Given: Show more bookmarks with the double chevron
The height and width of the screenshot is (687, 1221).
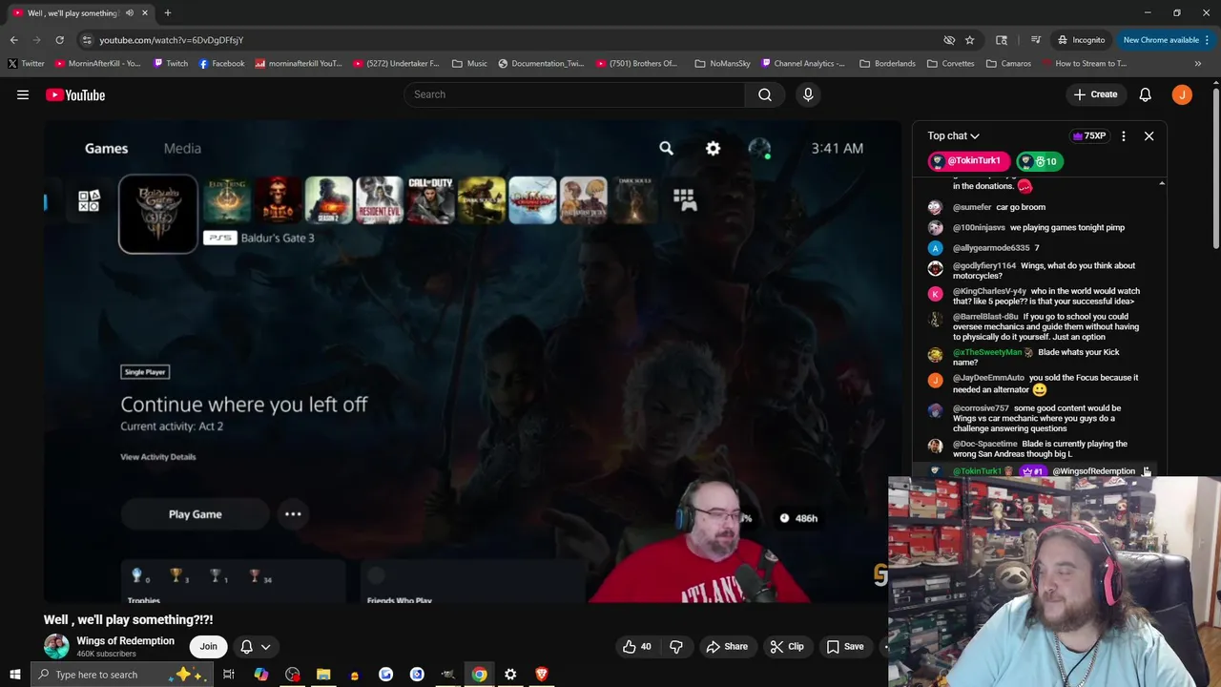Looking at the screenshot, I should coord(1198,64).
